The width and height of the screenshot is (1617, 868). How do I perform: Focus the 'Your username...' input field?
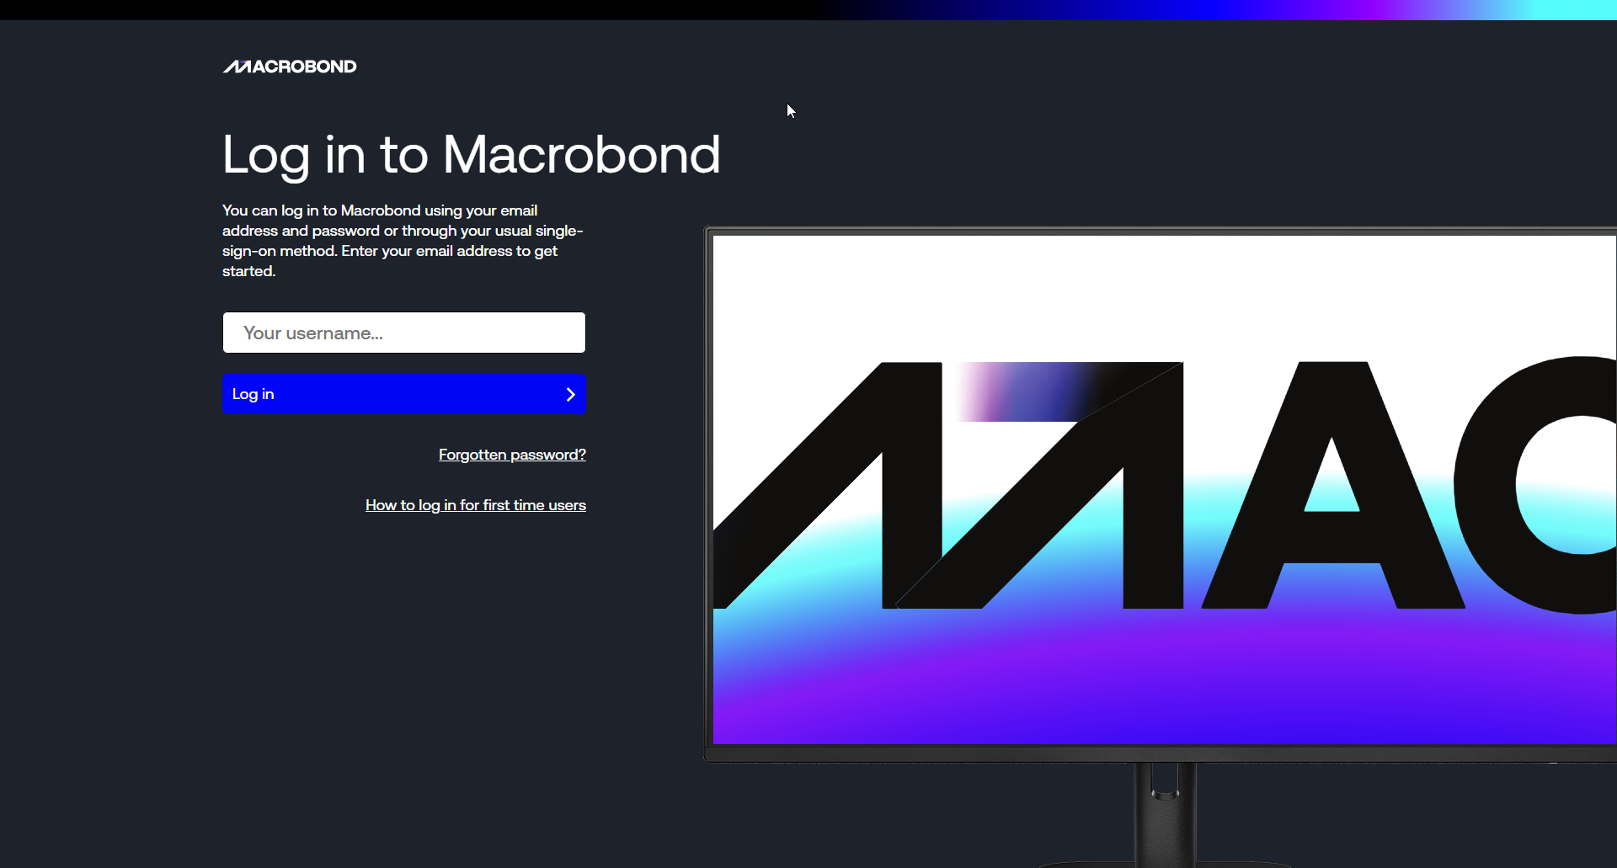tap(404, 333)
